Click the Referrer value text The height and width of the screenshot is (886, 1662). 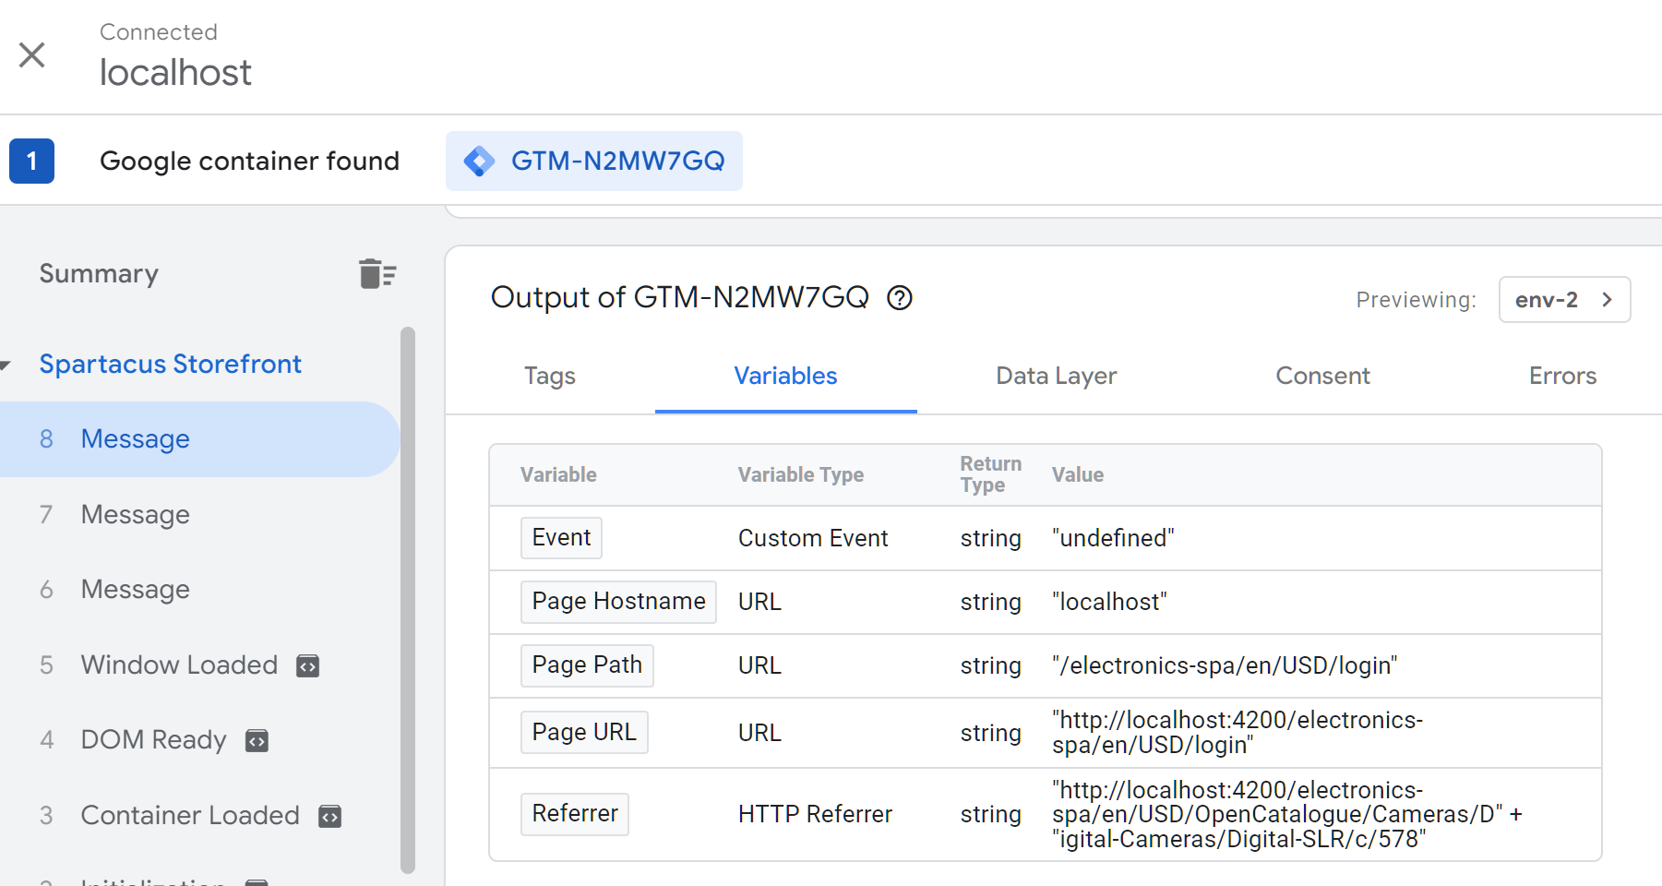(1287, 815)
